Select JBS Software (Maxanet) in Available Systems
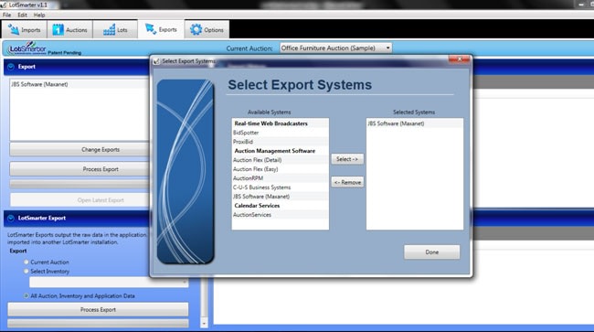Viewport: 594px width, 332px height. coord(281,197)
